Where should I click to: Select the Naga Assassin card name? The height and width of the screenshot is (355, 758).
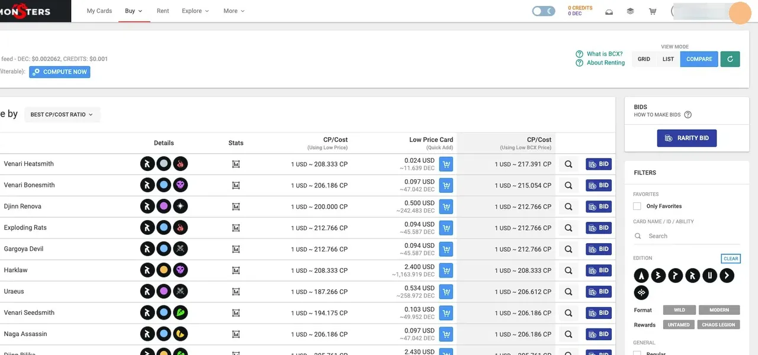[x=25, y=334]
